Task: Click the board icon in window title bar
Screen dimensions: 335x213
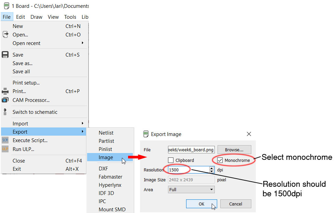Action: pyautogui.click(x=6, y=6)
